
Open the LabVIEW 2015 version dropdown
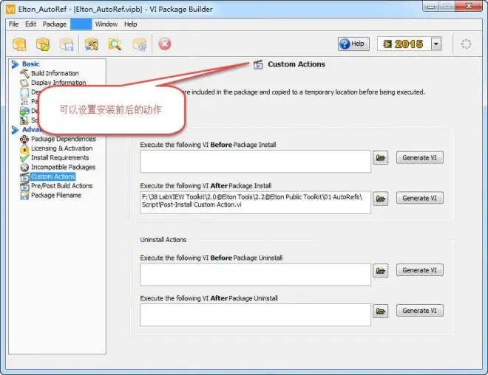coord(436,44)
